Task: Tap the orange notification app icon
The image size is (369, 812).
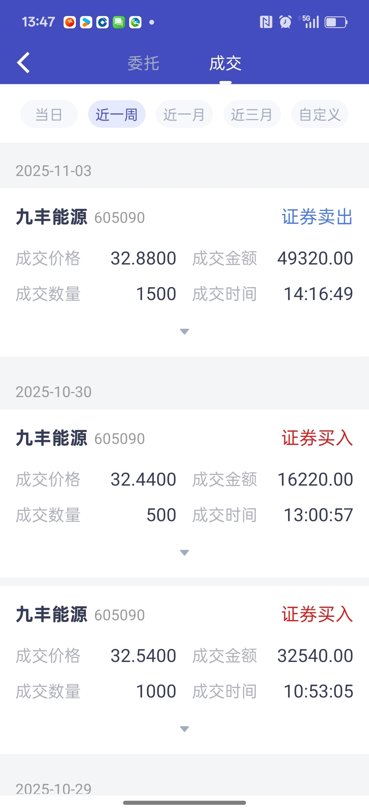Action: point(70,23)
